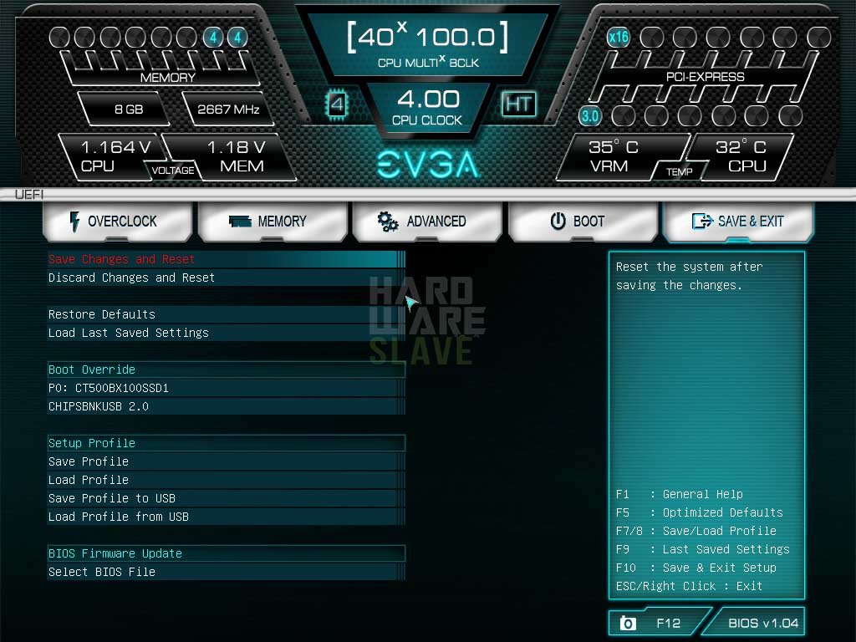Click the MEMORY slots label
This screenshot has height=642, width=856.
click(x=167, y=78)
